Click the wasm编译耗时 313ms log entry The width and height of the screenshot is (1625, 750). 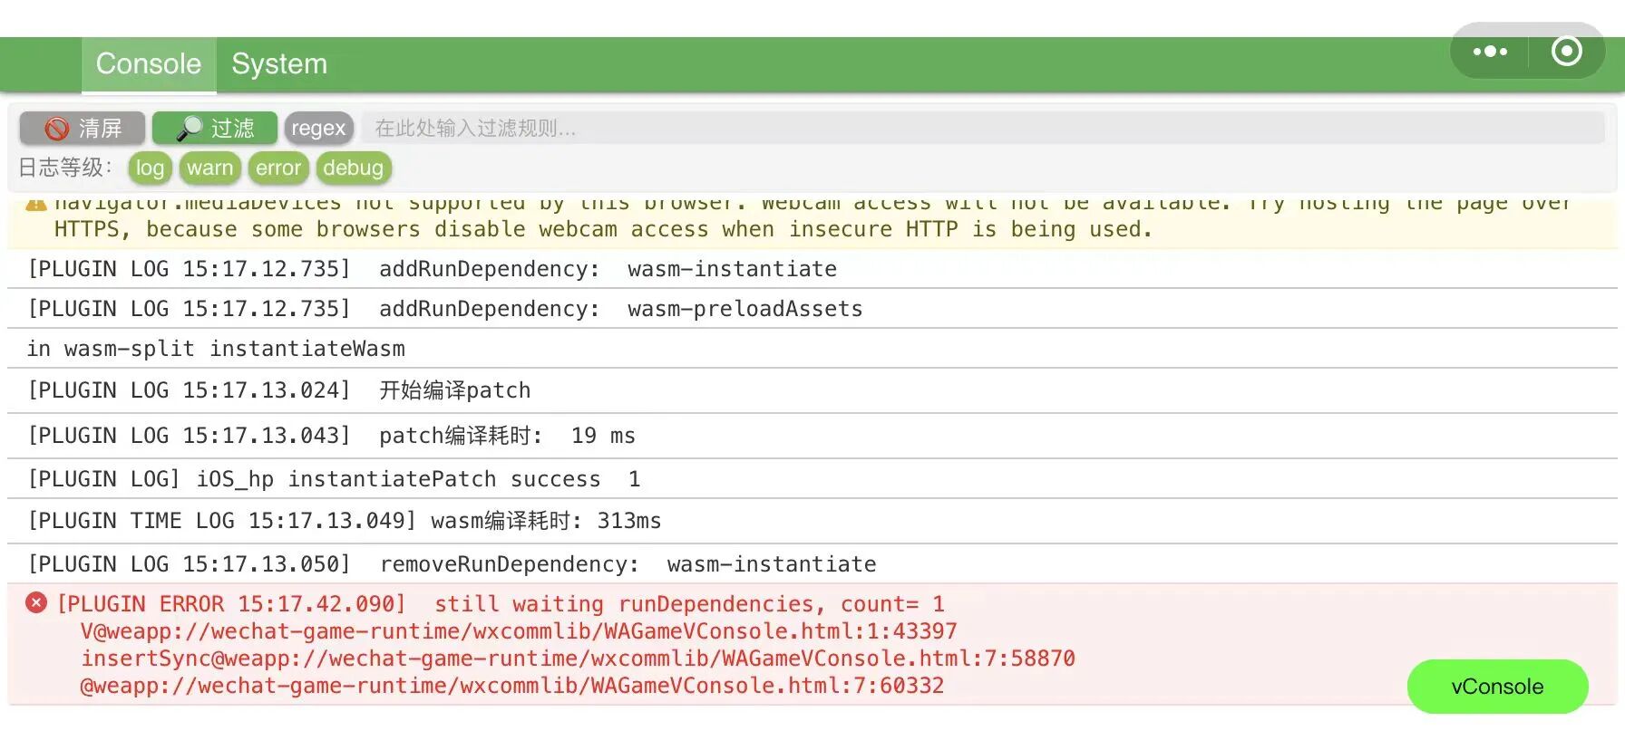tap(345, 522)
